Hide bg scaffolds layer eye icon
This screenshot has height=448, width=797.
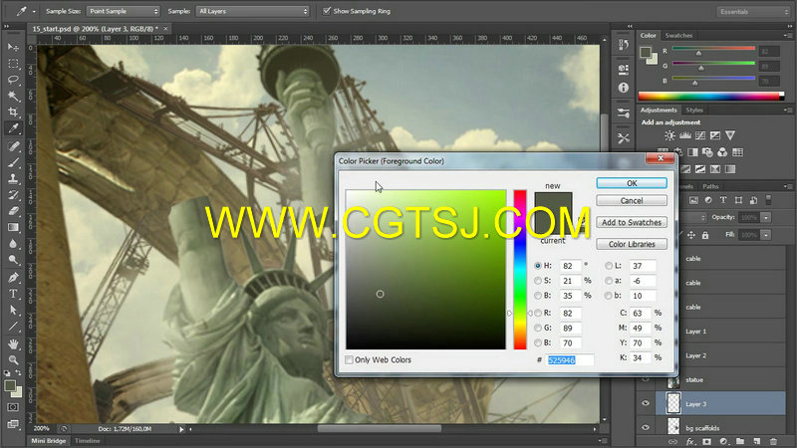(x=646, y=428)
